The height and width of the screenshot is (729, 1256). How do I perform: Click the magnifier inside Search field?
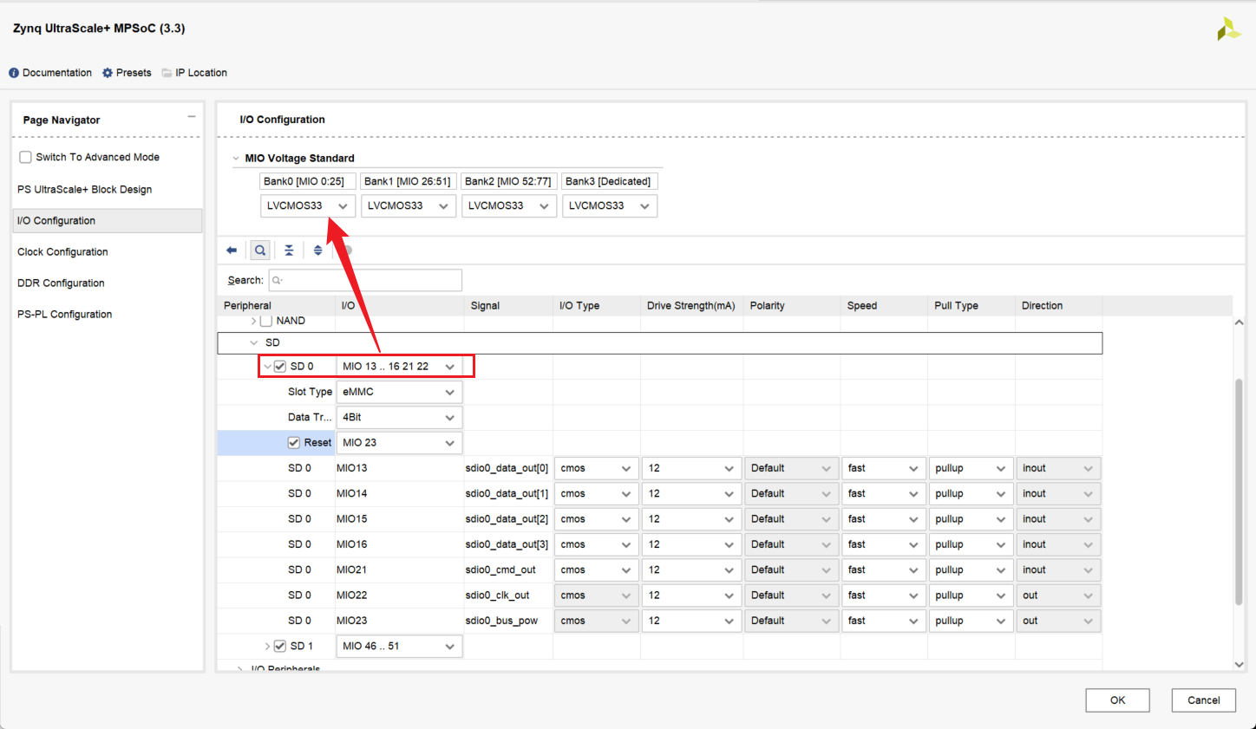pos(278,281)
